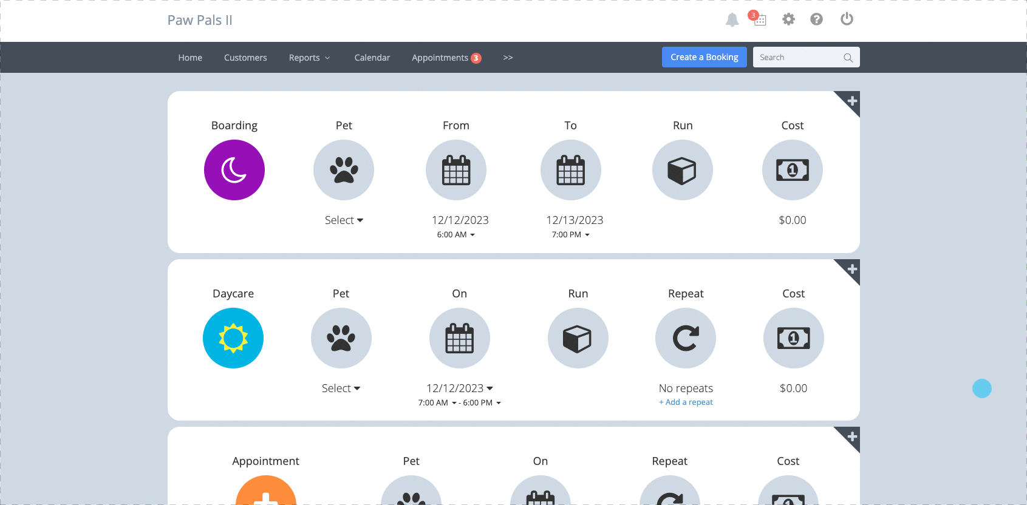Screen dimensions: 1027x505
Task: Click the Boarding From date 12/12/2023
Action: [460, 220]
